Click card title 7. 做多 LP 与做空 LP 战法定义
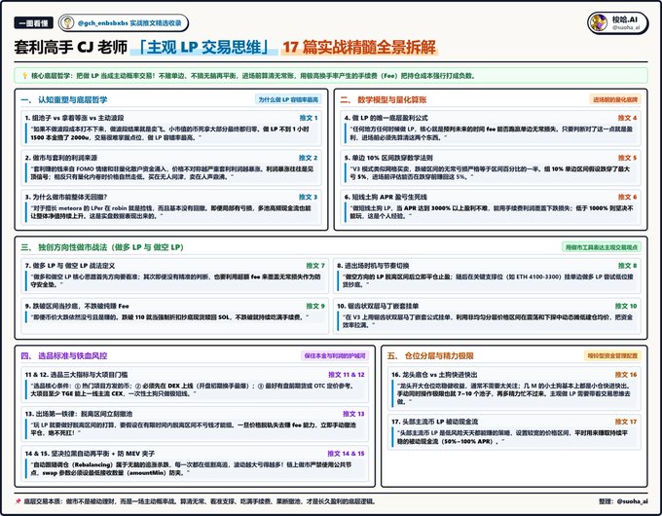The width and height of the screenshot is (662, 516). (70, 266)
